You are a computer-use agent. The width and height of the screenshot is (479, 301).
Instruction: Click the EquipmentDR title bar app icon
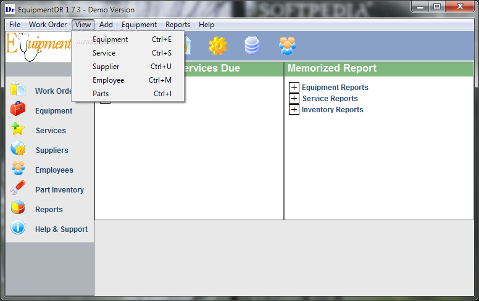(10, 9)
